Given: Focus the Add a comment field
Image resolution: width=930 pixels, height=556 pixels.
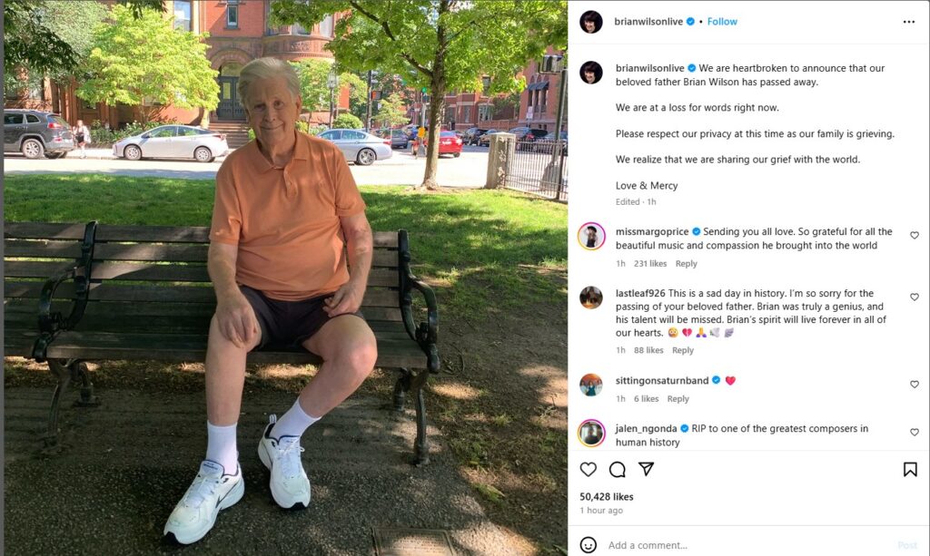Looking at the screenshot, I should click(x=748, y=545).
